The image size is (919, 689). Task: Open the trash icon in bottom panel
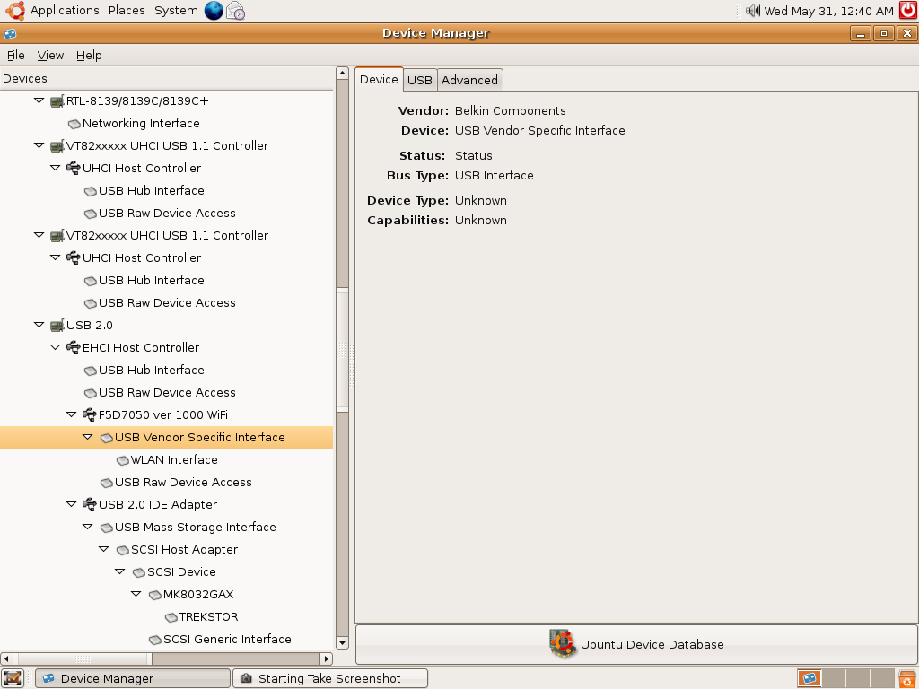[906, 678]
